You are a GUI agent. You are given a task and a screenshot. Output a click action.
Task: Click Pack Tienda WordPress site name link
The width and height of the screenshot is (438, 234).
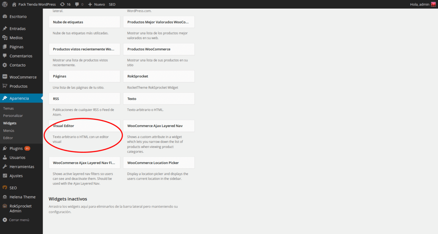click(x=37, y=4)
